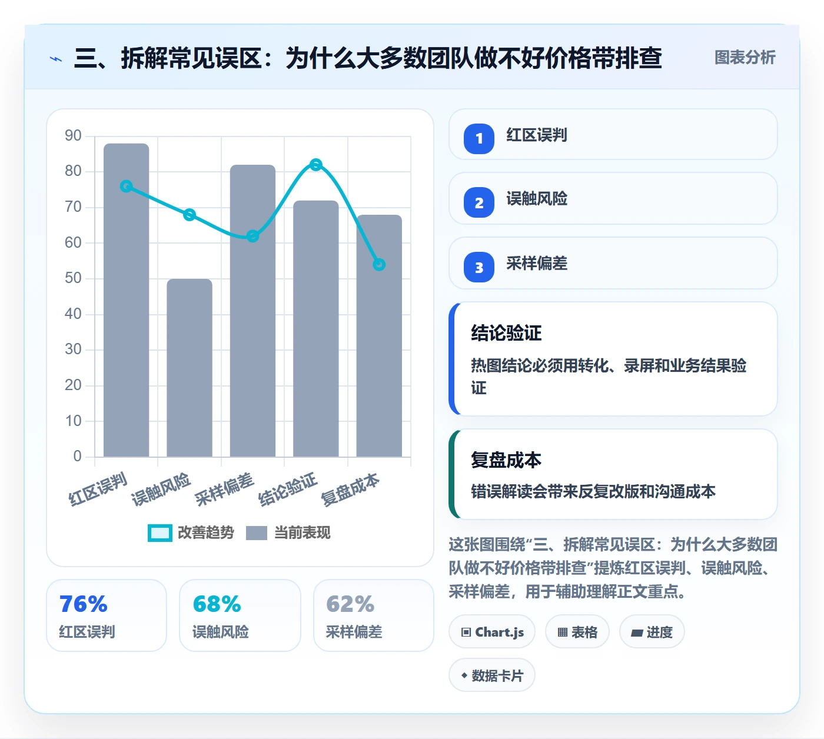Image resolution: width=824 pixels, height=739 pixels.
Task: Click the lightning bolt icon in the header
Action: 56,59
